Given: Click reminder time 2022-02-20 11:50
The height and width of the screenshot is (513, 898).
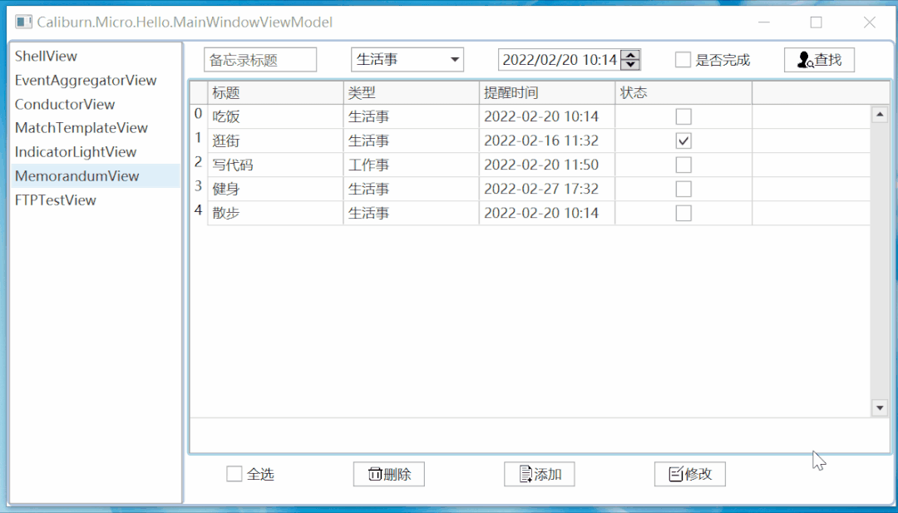Looking at the screenshot, I should [x=547, y=165].
